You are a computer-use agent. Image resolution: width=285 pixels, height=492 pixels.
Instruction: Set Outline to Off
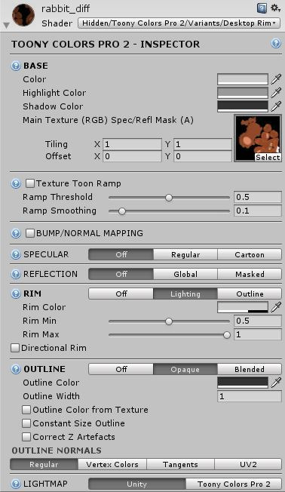pyautogui.click(x=121, y=369)
